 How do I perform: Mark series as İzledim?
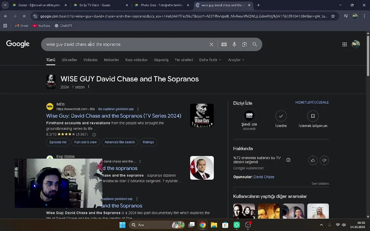point(281,119)
